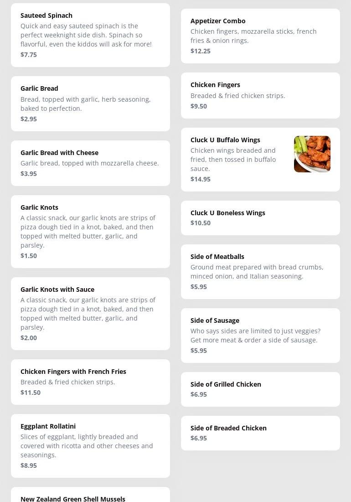Select the Side of Sausage card

260,336
